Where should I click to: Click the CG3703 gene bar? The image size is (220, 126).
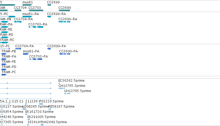pos(36,10)
